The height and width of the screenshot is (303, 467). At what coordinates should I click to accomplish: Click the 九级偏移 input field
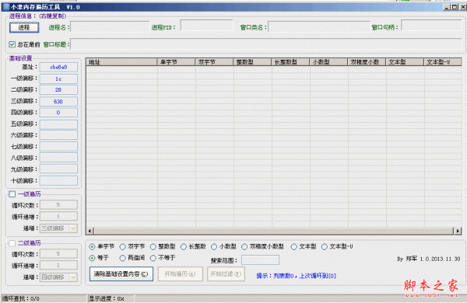click(x=58, y=169)
